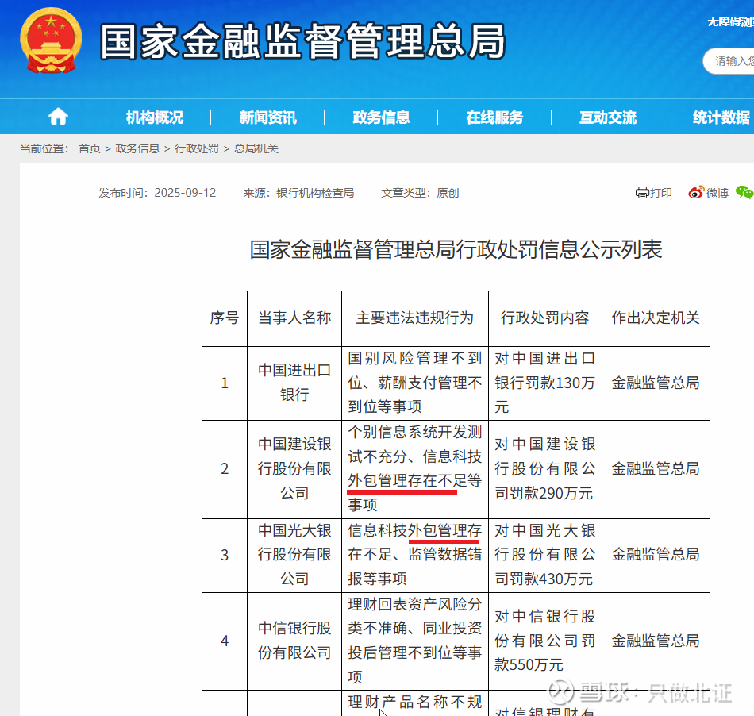Go to 行政处罚 in the breadcrumb
754x716 pixels.
tap(197, 148)
